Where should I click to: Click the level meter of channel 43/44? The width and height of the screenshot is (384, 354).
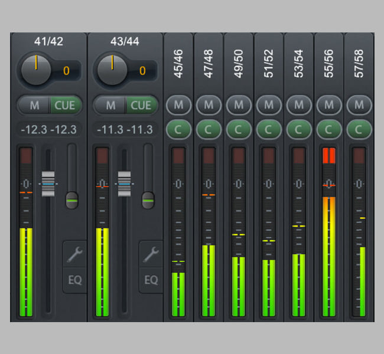(102, 232)
